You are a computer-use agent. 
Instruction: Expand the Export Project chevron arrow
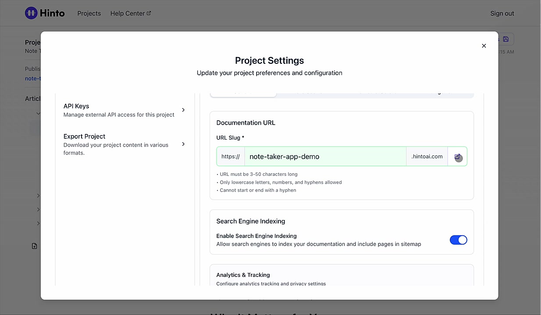click(x=183, y=144)
